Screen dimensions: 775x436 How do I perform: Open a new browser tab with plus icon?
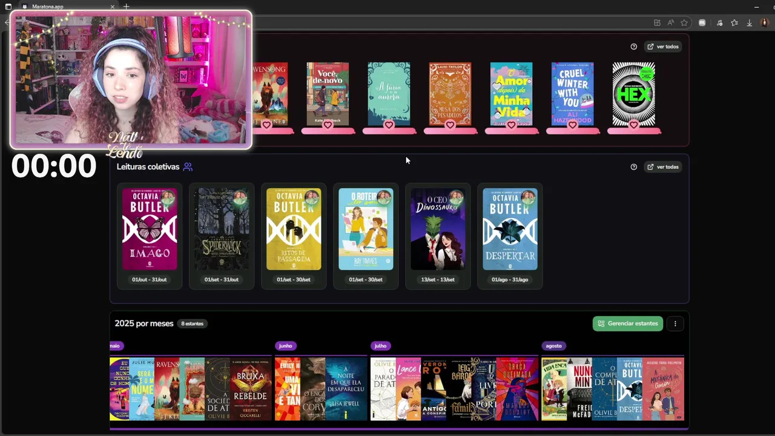point(126,7)
